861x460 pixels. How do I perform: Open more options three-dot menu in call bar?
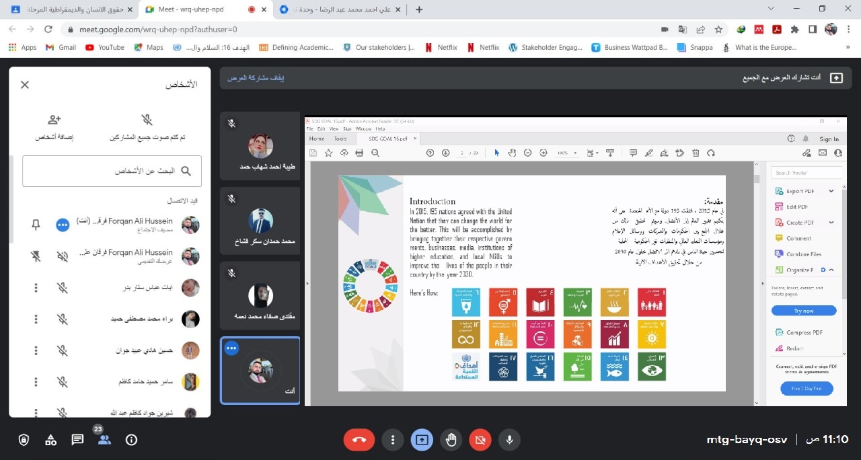coord(392,440)
